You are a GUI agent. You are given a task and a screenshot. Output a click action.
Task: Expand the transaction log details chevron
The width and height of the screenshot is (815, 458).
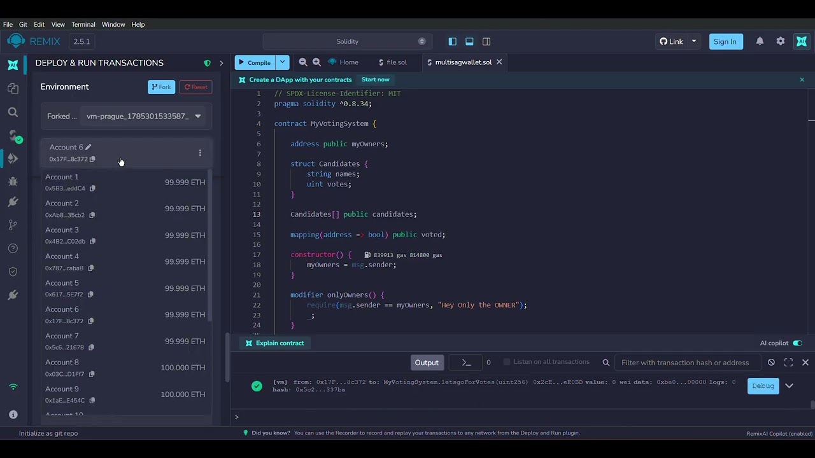(x=789, y=386)
